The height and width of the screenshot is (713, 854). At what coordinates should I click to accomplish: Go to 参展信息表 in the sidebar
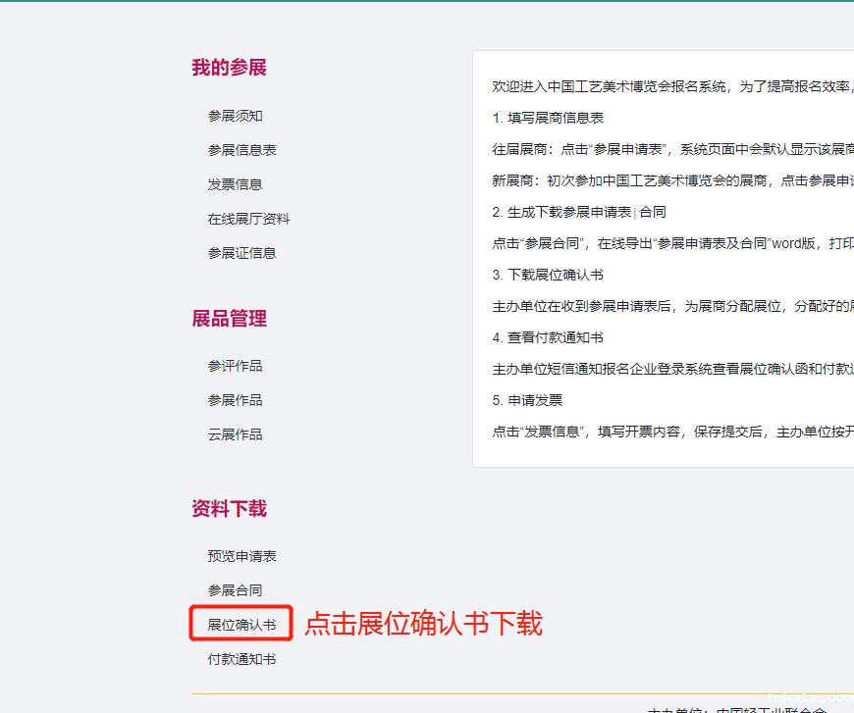point(241,150)
